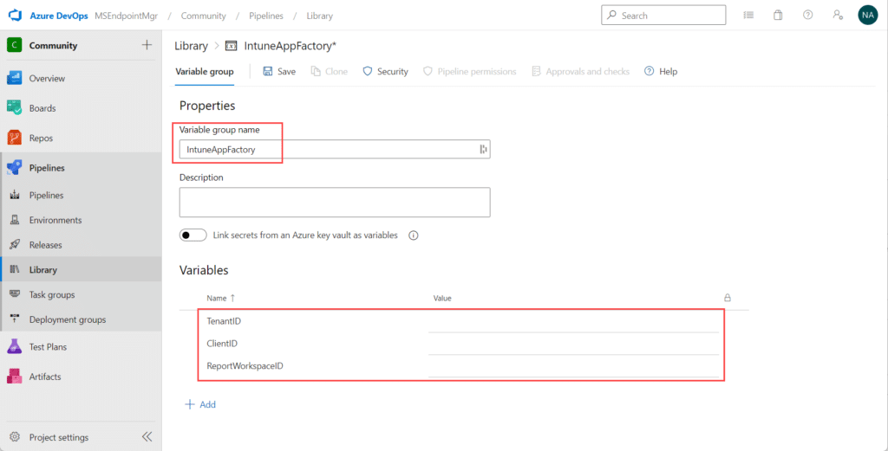Select the Variable group tab
This screenshot has height=451, width=888.
205,71
